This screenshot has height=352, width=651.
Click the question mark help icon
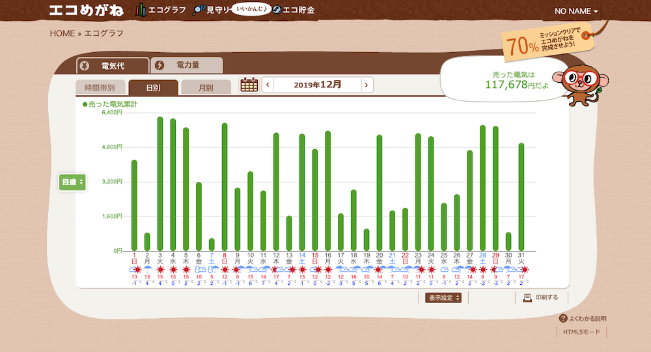[x=562, y=318]
